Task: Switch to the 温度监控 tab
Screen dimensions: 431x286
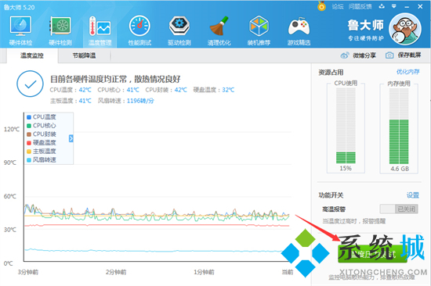Action: tap(32, 55)
